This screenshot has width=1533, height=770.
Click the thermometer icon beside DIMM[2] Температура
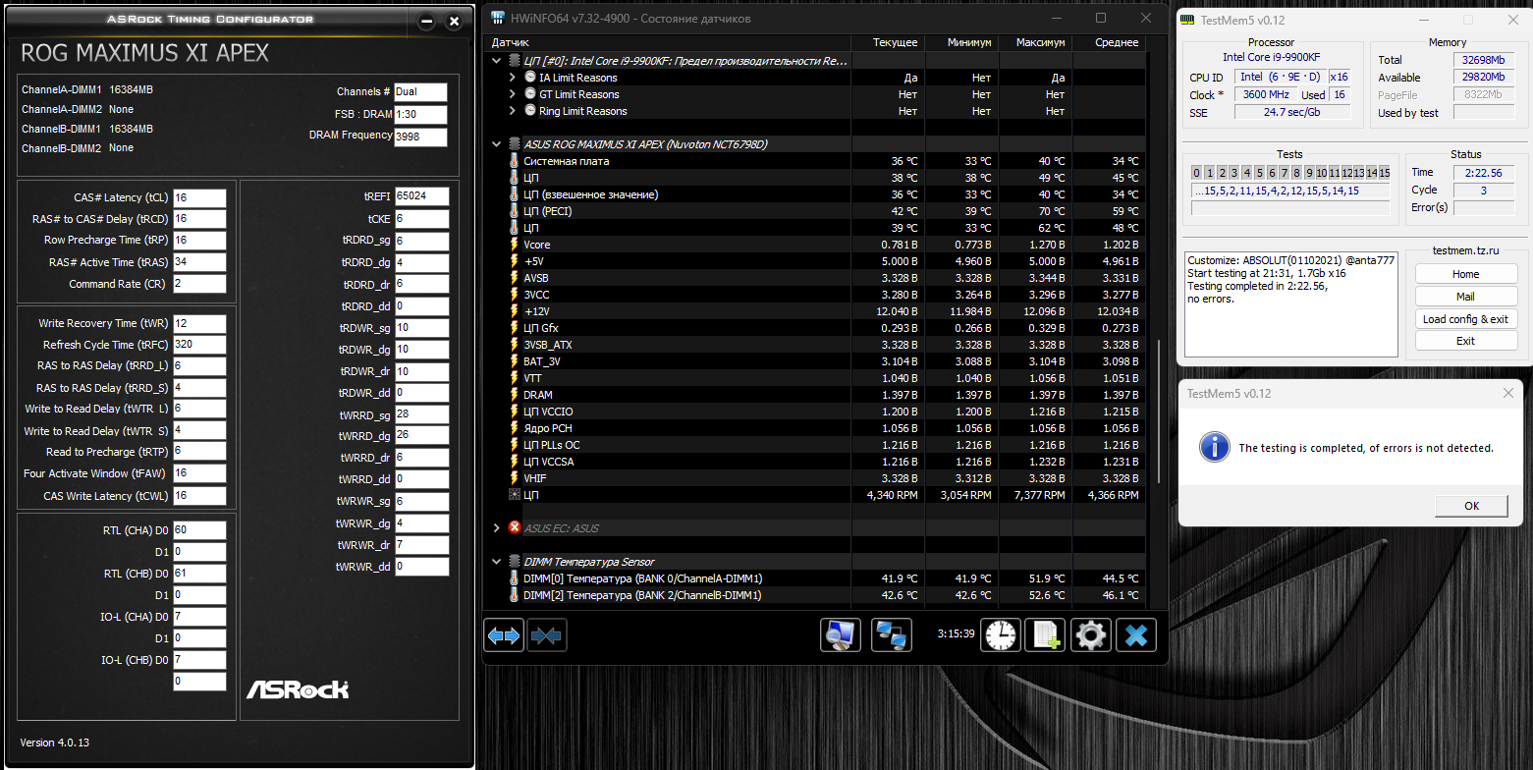click(x=513, y=595)
